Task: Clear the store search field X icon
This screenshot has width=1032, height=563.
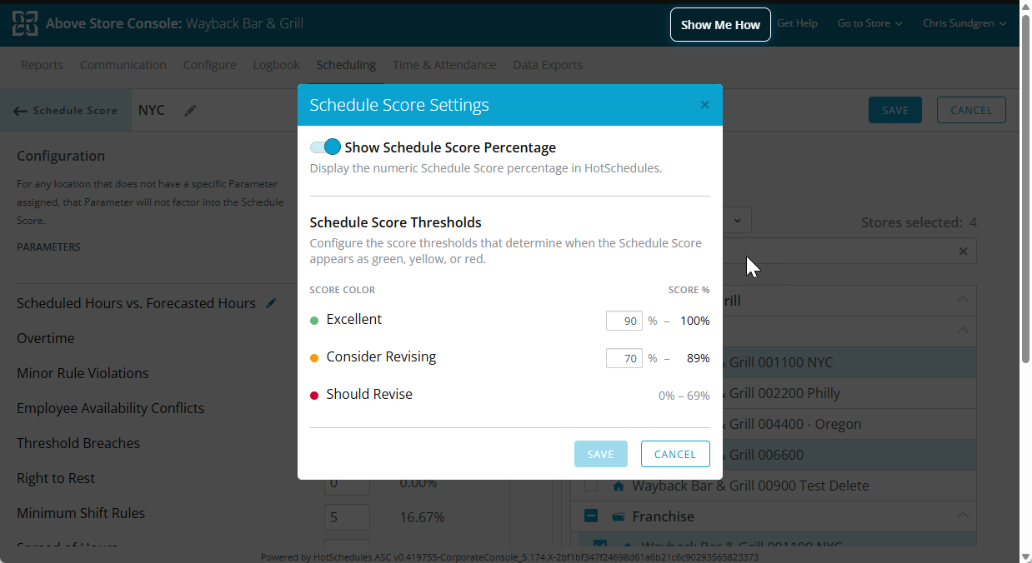Action: pyautogui.click(x=963, y=252)
